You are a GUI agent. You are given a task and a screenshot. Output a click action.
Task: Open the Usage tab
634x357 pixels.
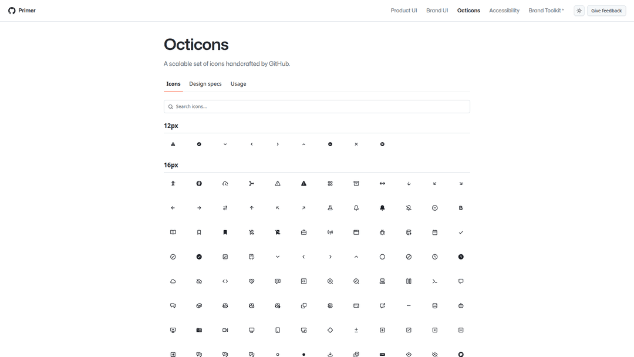[x=238, y=84]
